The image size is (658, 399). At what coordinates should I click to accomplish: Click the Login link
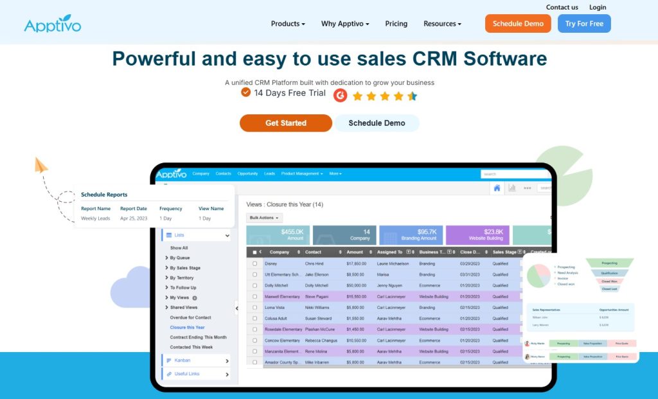coord(598,7)
